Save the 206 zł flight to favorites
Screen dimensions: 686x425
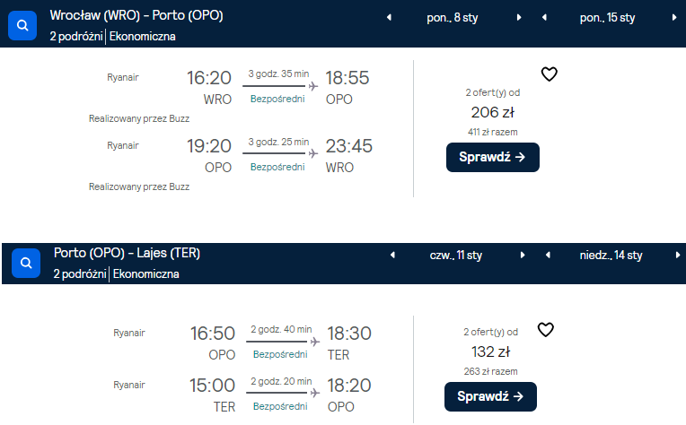(549, 74)
